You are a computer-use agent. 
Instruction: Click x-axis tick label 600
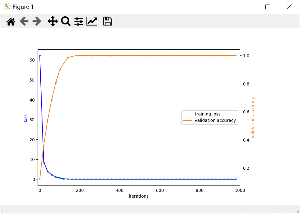click(160, 190)
